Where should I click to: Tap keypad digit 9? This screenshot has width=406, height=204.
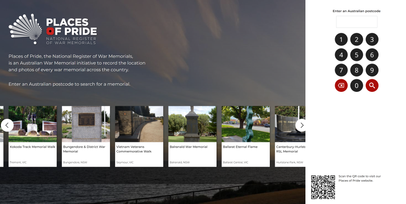coord(372,70)
